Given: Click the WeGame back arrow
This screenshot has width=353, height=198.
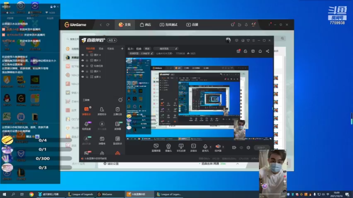Looking at the screenshot, I should (101, 25).
